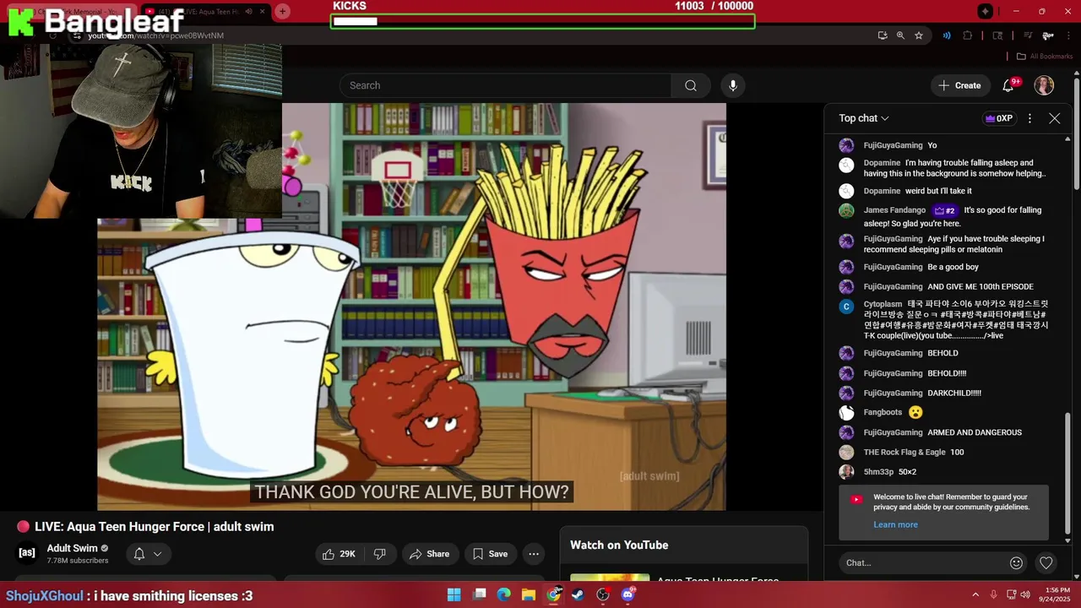Click 7.78M subscribers text
1081x608 pixels.
coord(78,561)
